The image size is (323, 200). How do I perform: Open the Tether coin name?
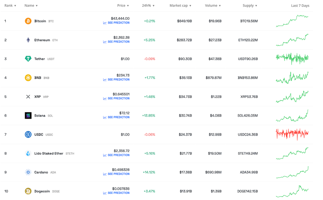[40, 59]
